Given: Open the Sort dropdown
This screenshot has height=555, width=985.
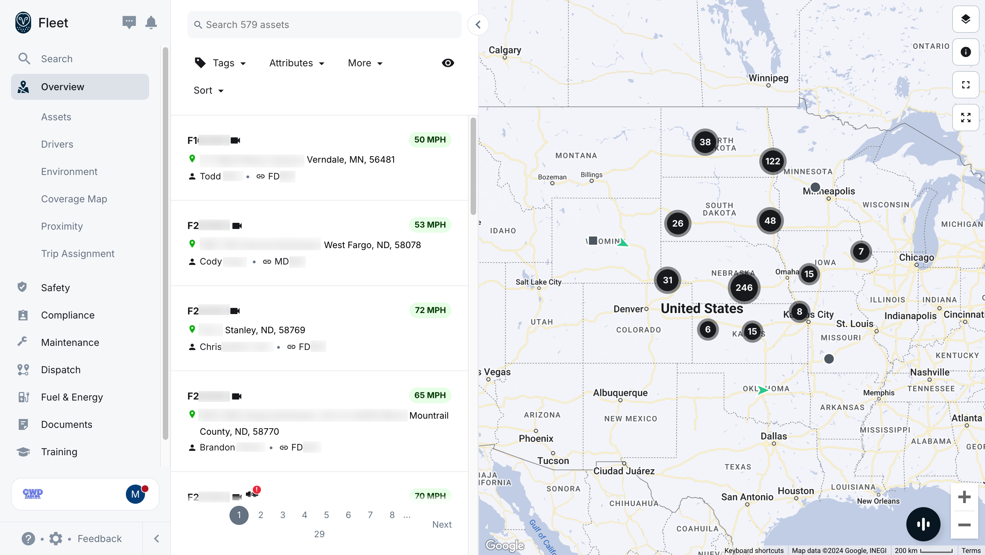Looking at the screenshot, I should click(x=208, y=90).
